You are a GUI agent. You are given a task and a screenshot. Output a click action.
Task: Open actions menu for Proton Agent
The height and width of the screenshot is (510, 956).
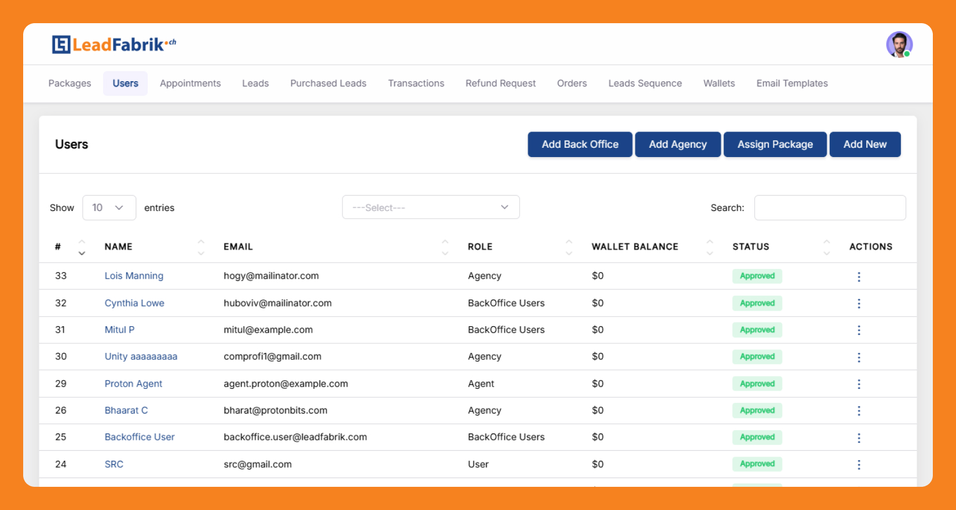859,384
